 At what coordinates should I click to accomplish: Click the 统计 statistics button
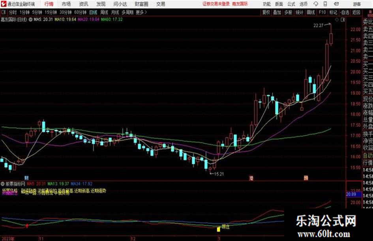tap(300, 12)
